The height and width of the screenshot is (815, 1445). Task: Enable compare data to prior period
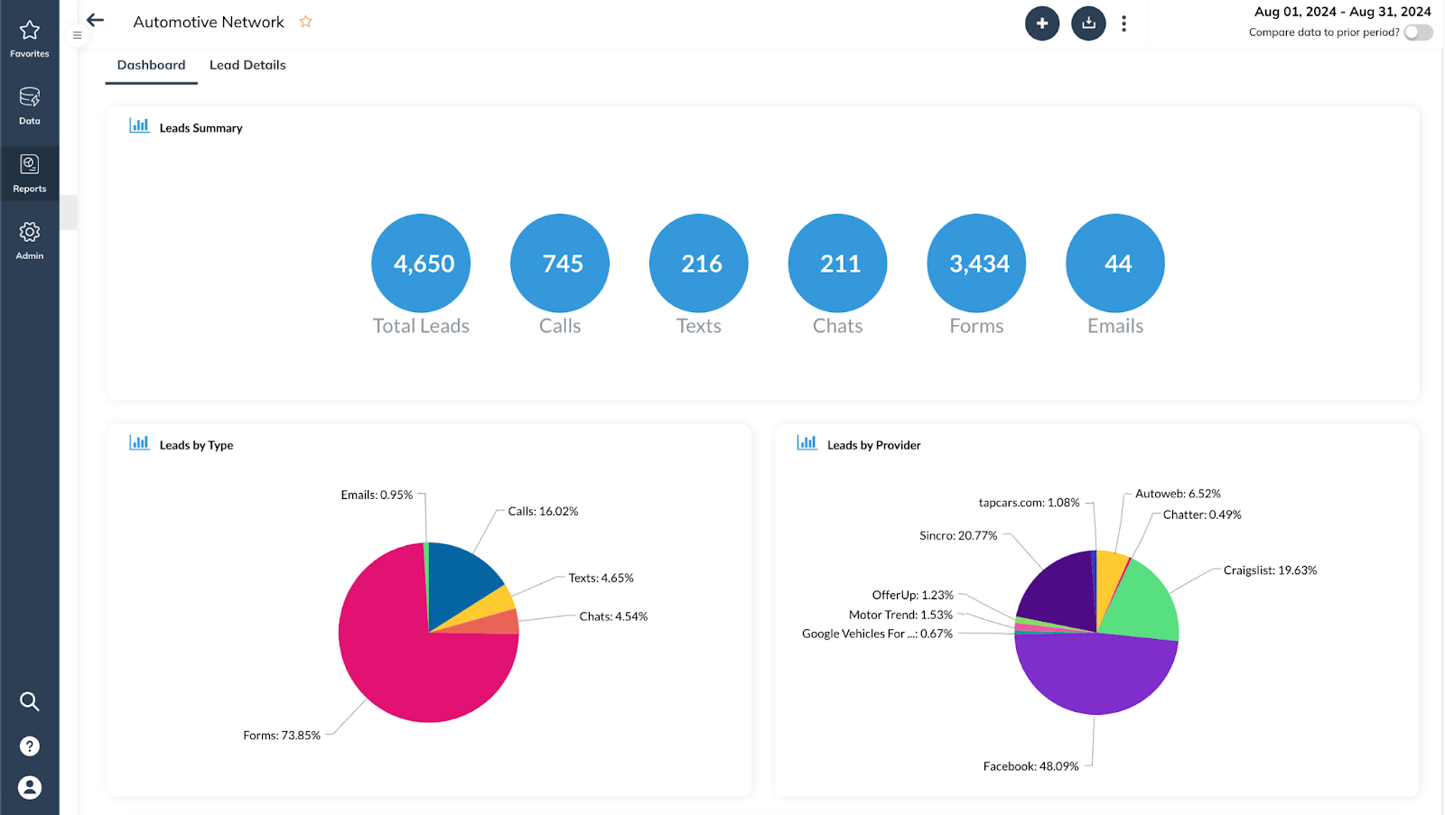pyautogui.click(x=1418, y=32)
